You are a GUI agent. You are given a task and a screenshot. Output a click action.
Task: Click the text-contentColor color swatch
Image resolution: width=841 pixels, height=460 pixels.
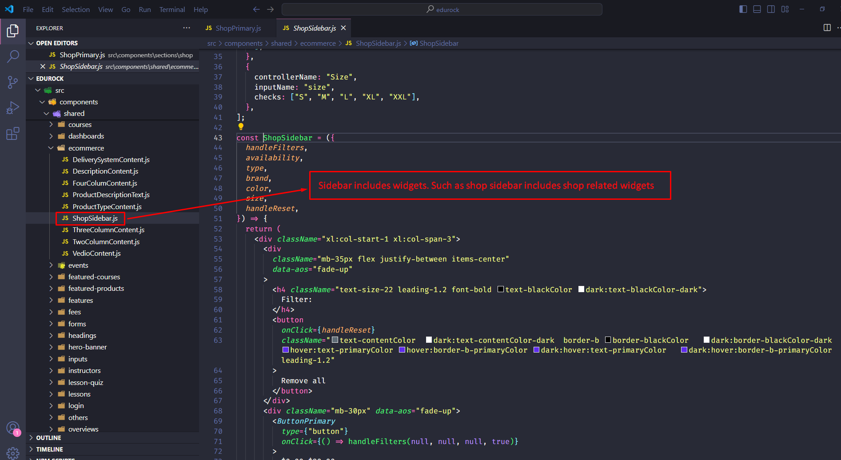pyautogui.click(x=335, y=340)
